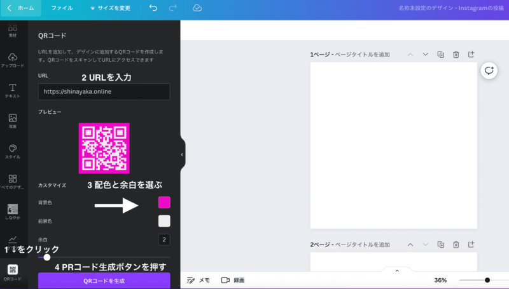Add a new page after page 1

[x=471, y=54]
